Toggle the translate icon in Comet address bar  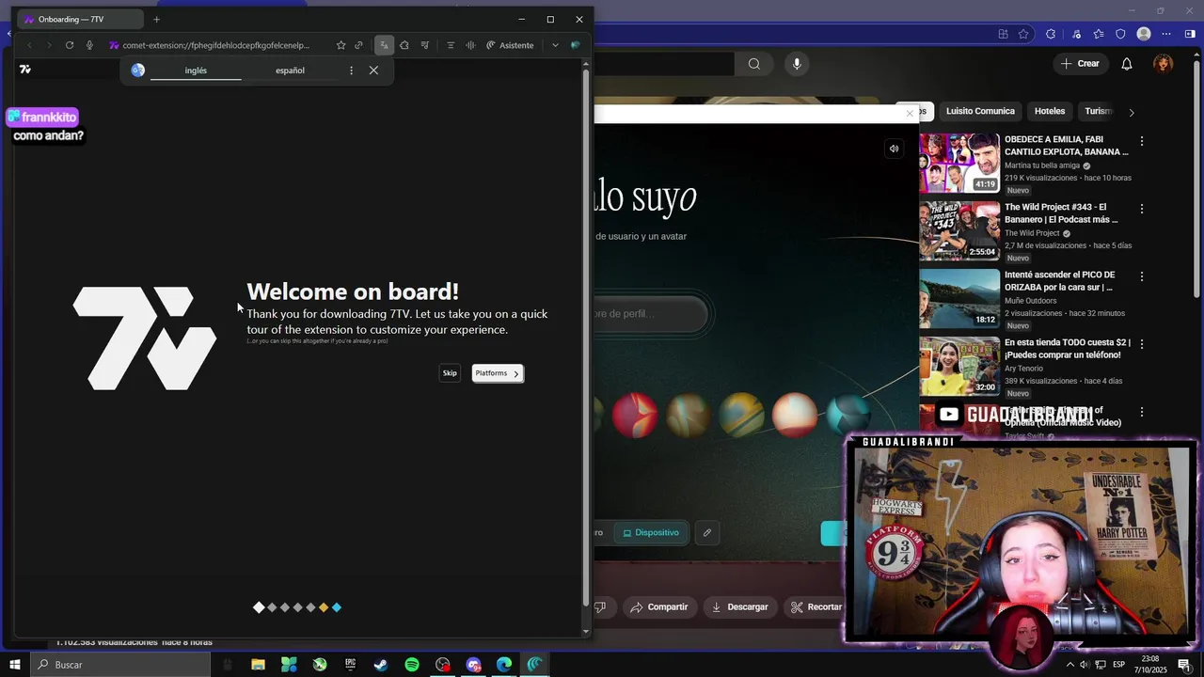pos(384,45)
